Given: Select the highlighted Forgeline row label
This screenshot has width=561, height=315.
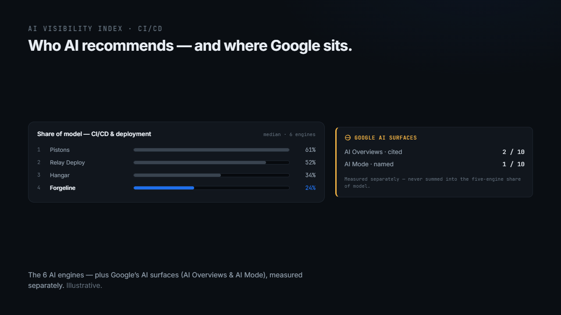Looking at the screenshot, I should (63, 188).
